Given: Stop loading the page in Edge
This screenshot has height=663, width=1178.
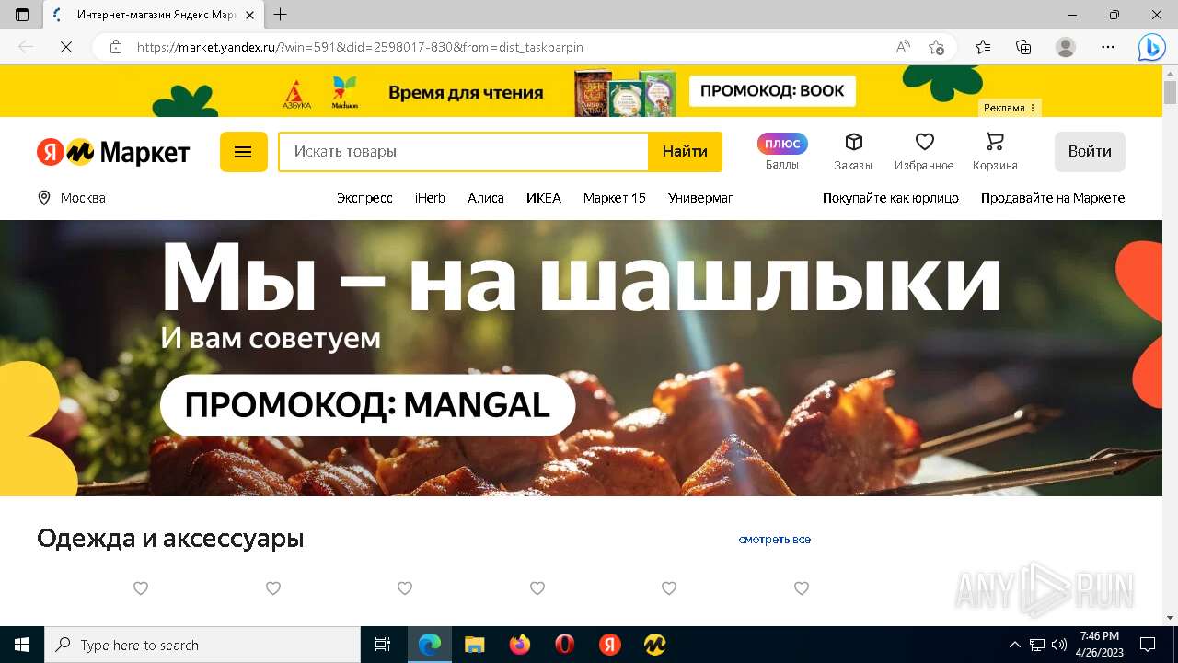Looking at the screenshot, I should (x=66, y=47).
